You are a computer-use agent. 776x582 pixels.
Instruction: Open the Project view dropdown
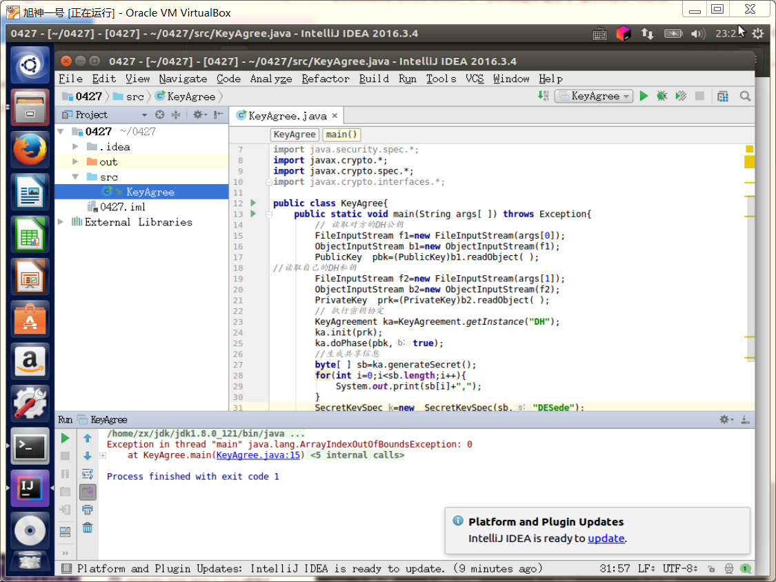pos(144,115)
